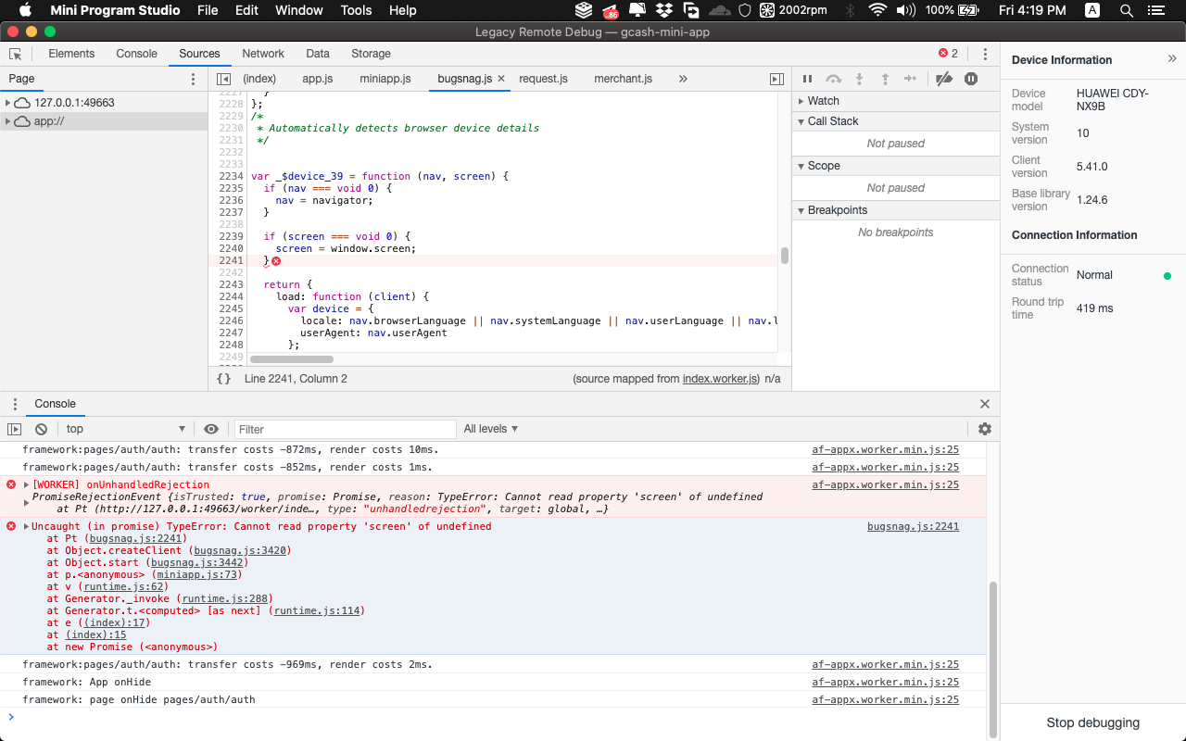Open the console drawer kebab menu
The image size is (1186, 741).
[x=15, y=404]
